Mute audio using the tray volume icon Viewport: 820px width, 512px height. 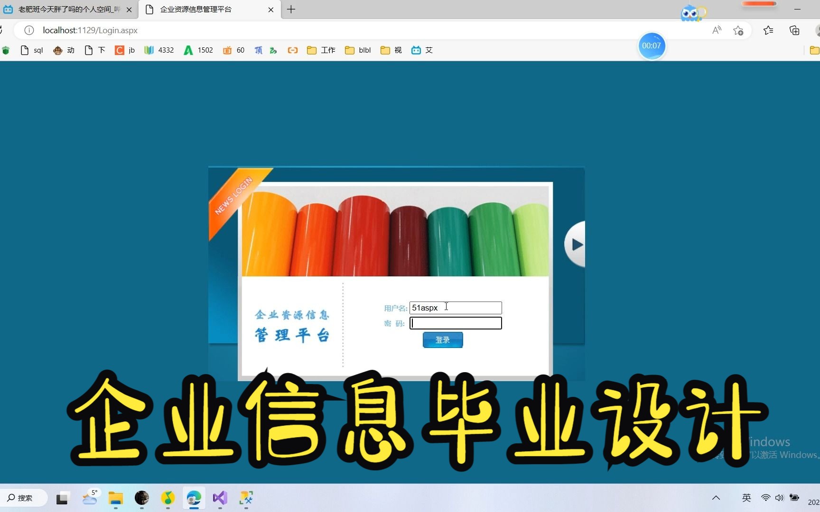coord(780,498)
